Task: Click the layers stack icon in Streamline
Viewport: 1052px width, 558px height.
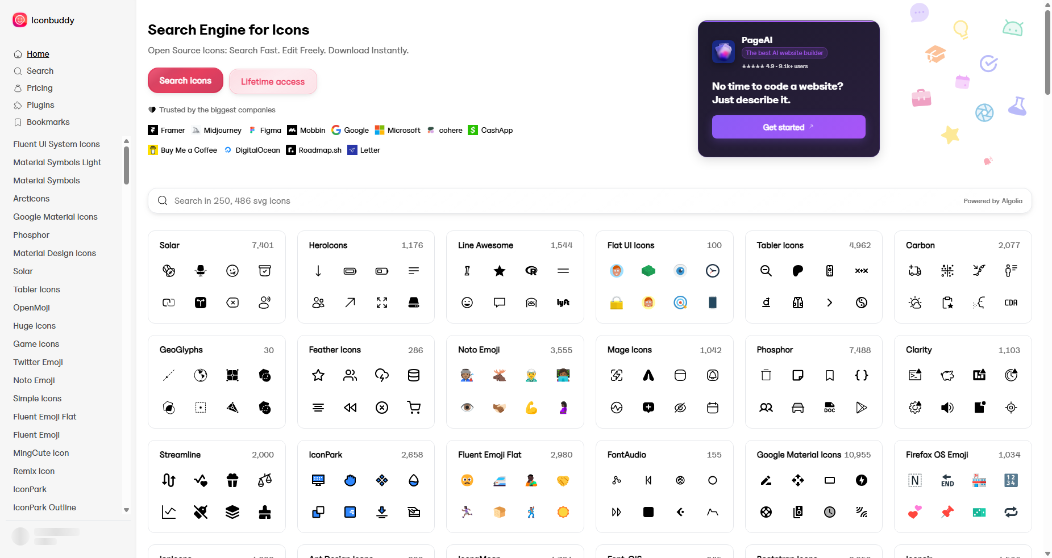Action: click(232, 512)
